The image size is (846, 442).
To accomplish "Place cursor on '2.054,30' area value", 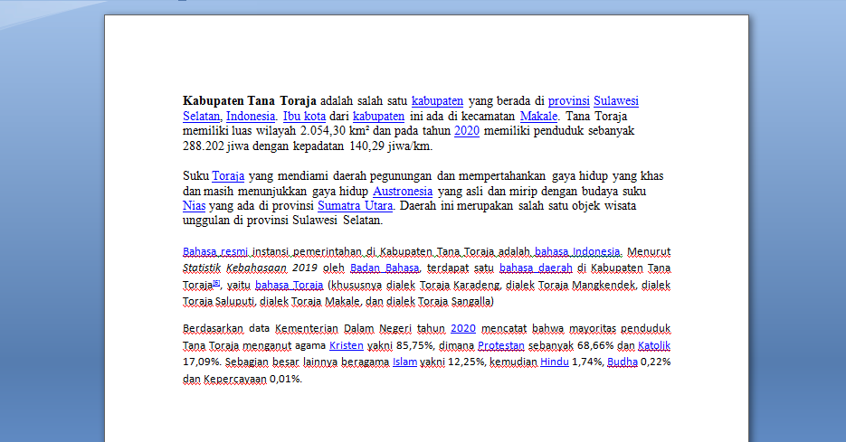I will point(323,130).
